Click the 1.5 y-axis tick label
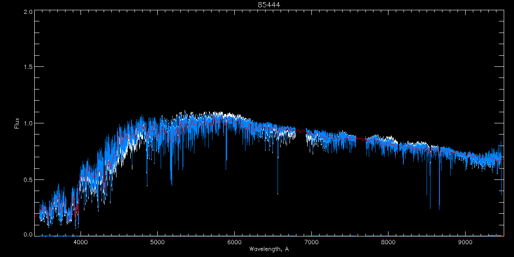Screen dimensions: 514x257 (x=28, y=67)
